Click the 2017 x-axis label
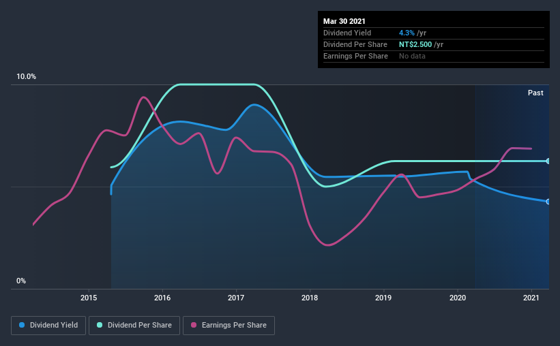The width and height of the screenshot is (560, 346). pyautogui.click(x=236, y=298)
